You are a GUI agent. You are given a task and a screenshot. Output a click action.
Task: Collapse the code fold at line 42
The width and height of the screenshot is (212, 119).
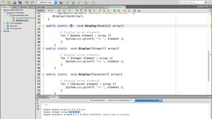tap(43, 49)
